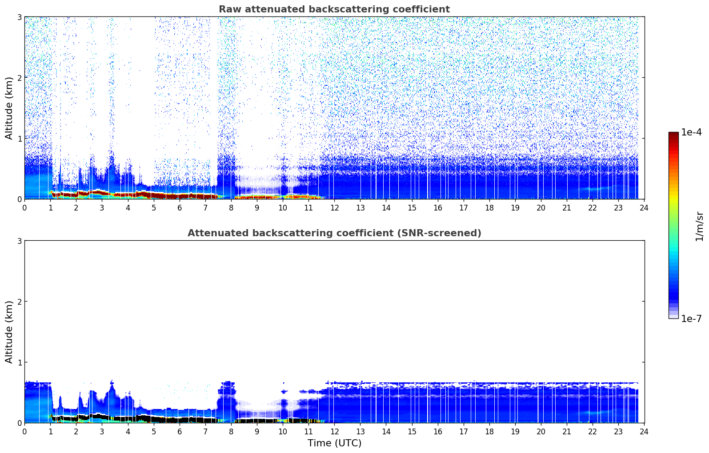This screenshot has width=709, height=453.
Task: Click the 3 km tick on top plot
Action: click(x=20, y=17)
